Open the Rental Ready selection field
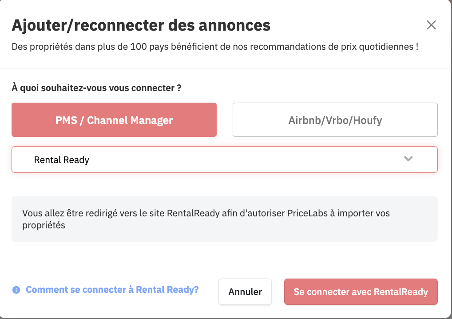This screenshot has width=452, height=319. tap(225, 159)
